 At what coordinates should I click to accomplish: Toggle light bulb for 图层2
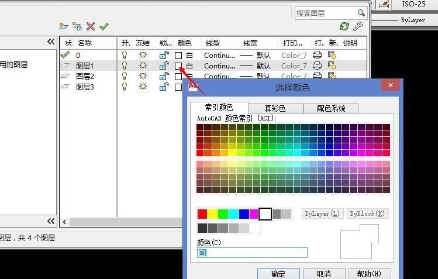click(125, 76)
